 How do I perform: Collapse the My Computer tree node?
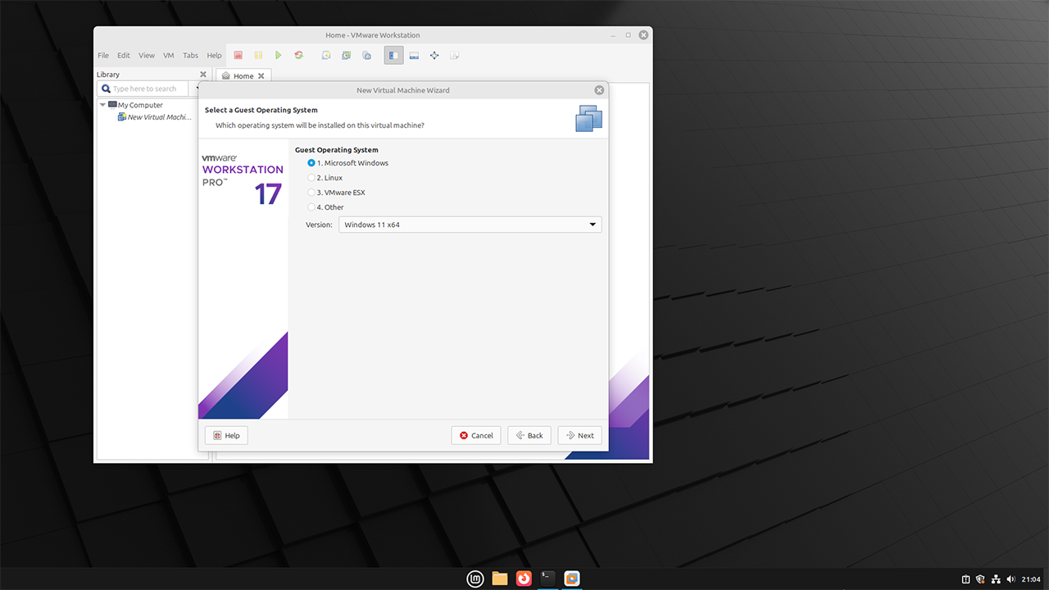click(102, 105)
